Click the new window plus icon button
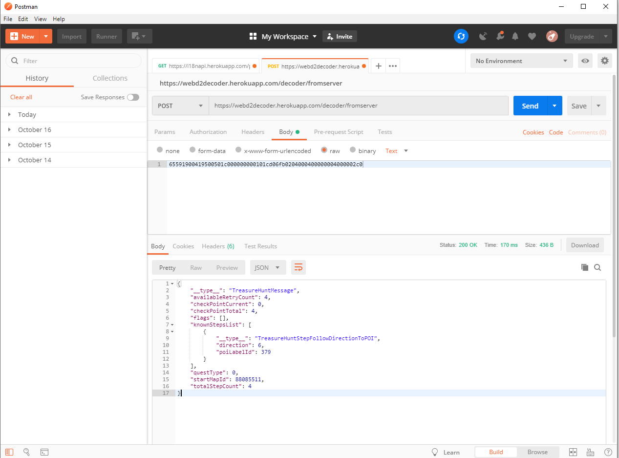 pos(140,36)
